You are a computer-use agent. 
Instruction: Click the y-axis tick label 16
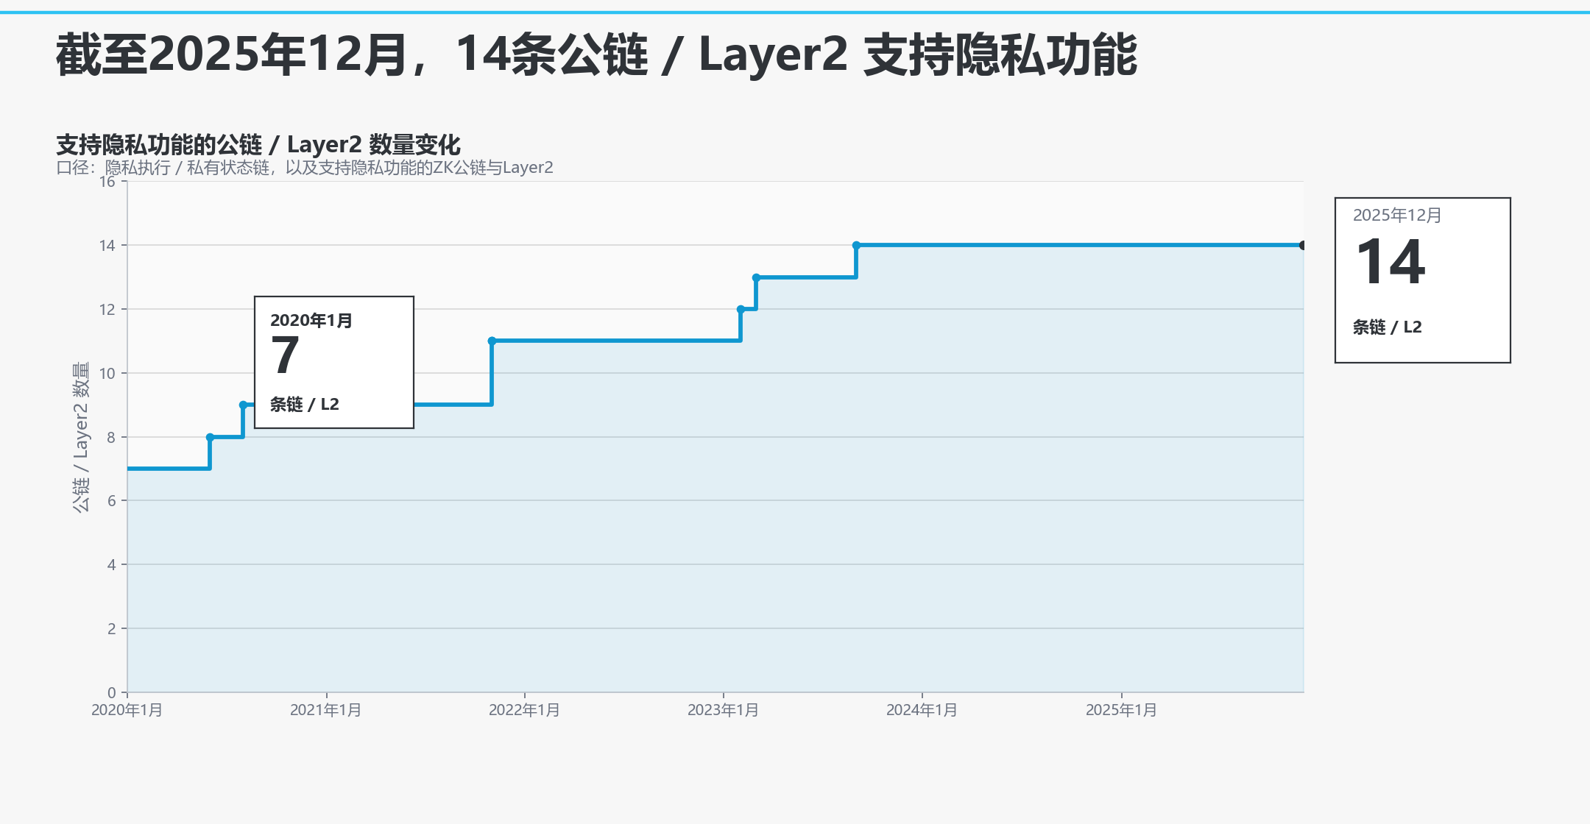(x=107, y=182)
